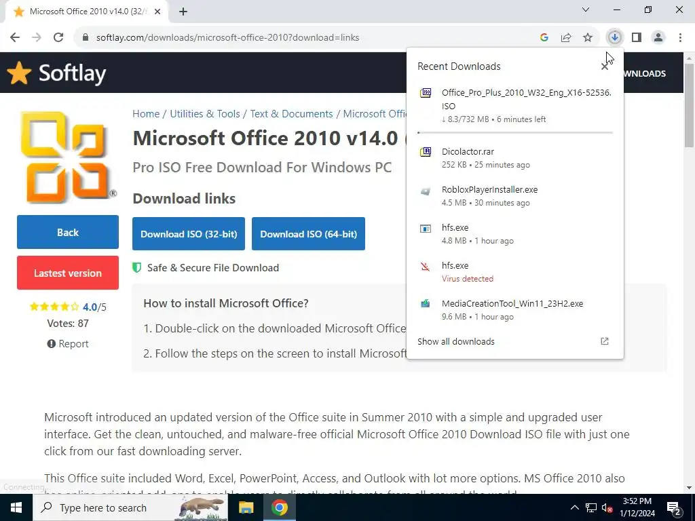Click the Home breadcrumb link
Viewport: 695px width, 521px height.
click(146, 114)
